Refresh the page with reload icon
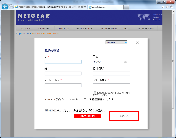This screenshot has width=176, height=138. [82, 7]
